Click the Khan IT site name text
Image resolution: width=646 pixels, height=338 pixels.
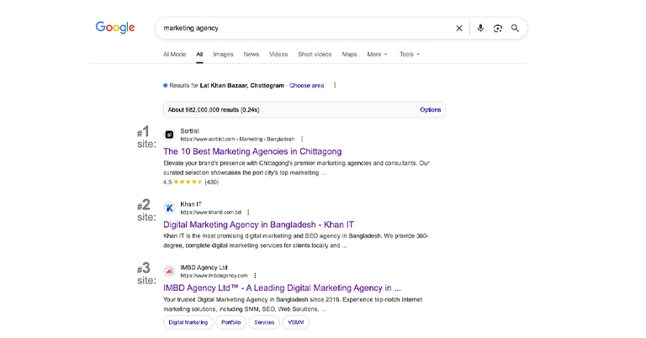coord(191,204)
